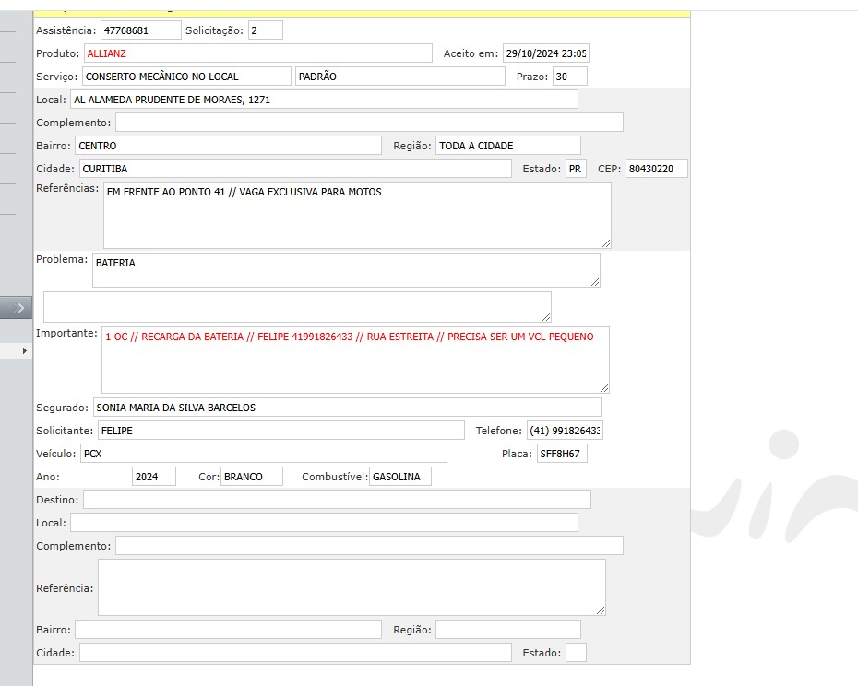Click the Prazo field with value 30

coord(569,77)
